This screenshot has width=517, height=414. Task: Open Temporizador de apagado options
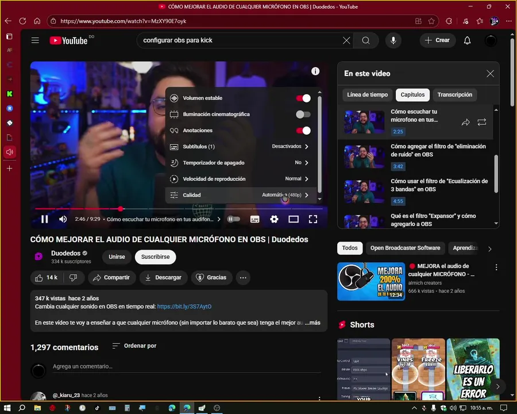240,163
